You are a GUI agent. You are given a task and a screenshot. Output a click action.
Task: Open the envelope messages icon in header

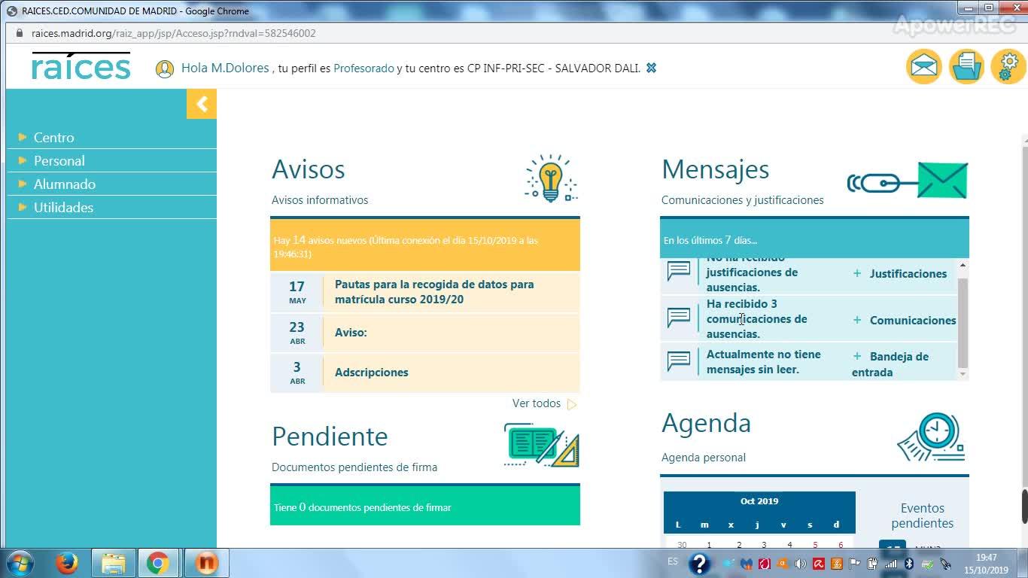[924, 67]
